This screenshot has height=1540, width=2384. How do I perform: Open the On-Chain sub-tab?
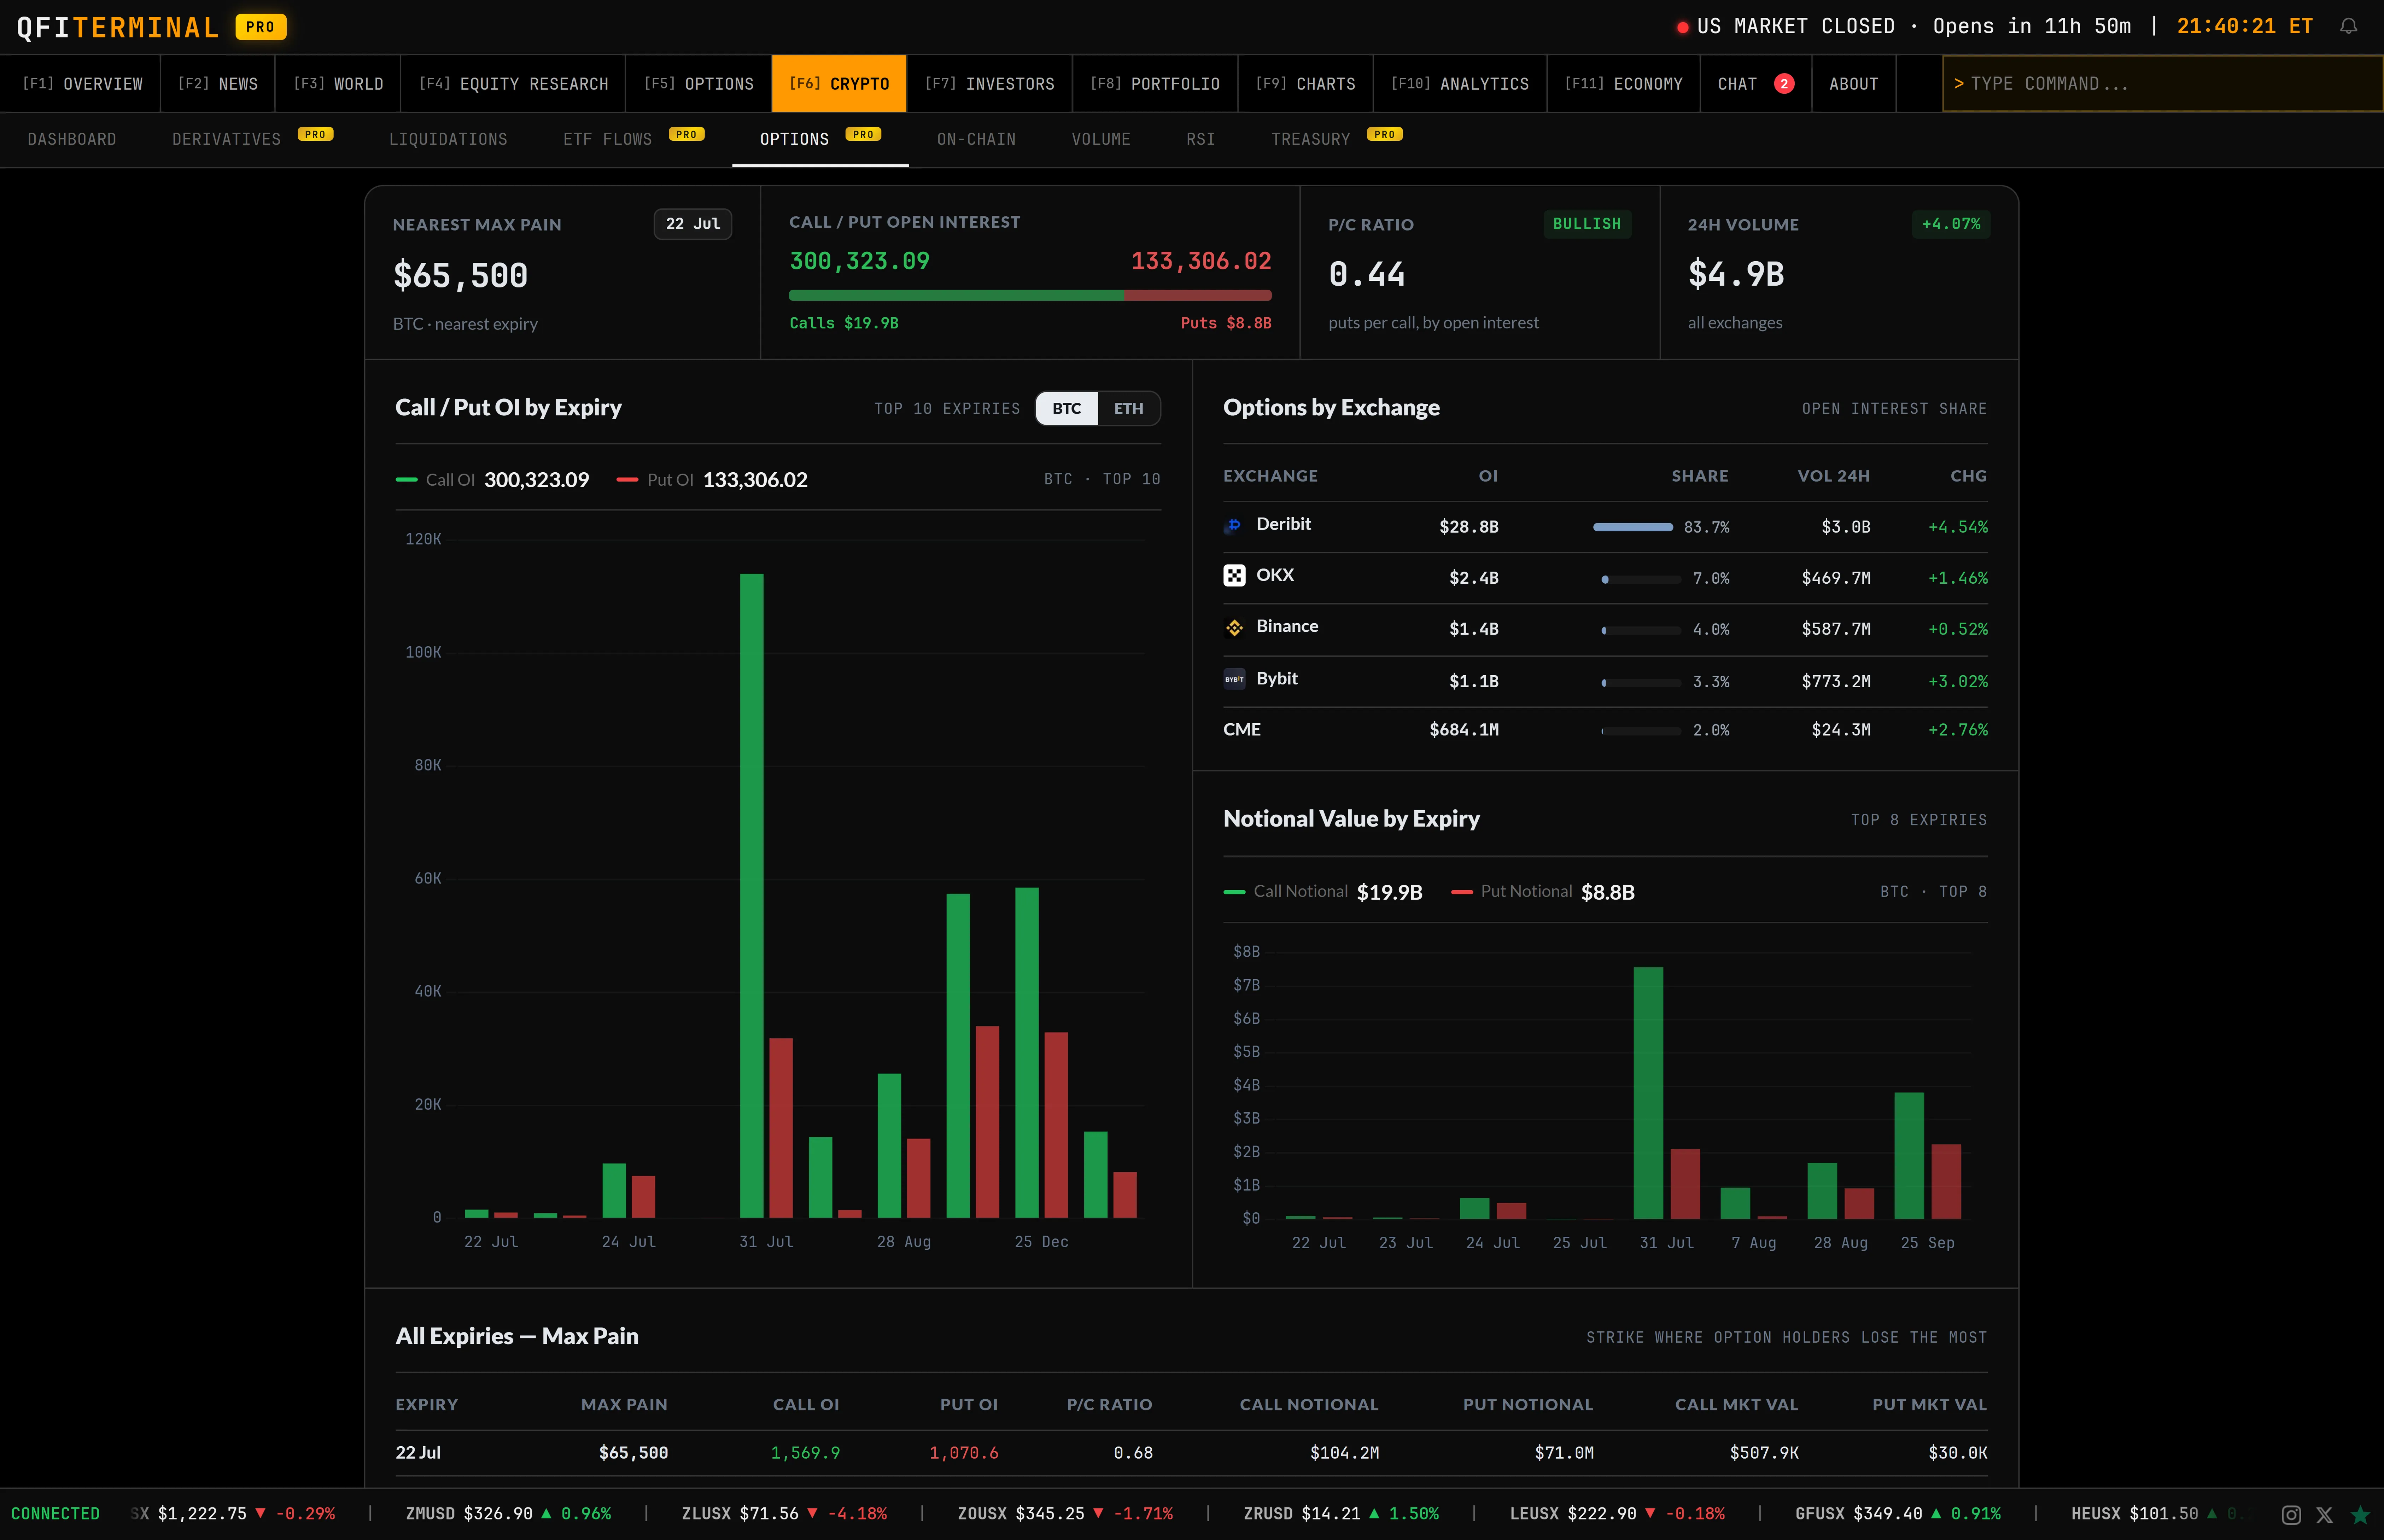[976, 139]
